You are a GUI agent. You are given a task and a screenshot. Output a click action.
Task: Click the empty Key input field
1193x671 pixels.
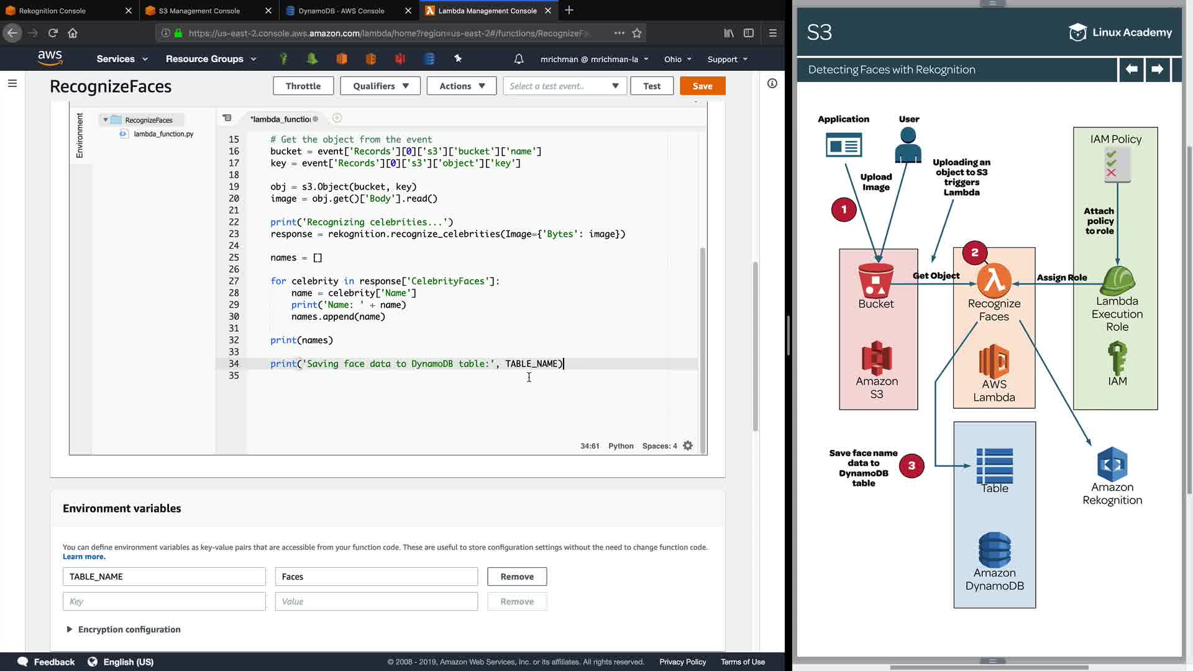pyautogui.click(x=164, y=601)
